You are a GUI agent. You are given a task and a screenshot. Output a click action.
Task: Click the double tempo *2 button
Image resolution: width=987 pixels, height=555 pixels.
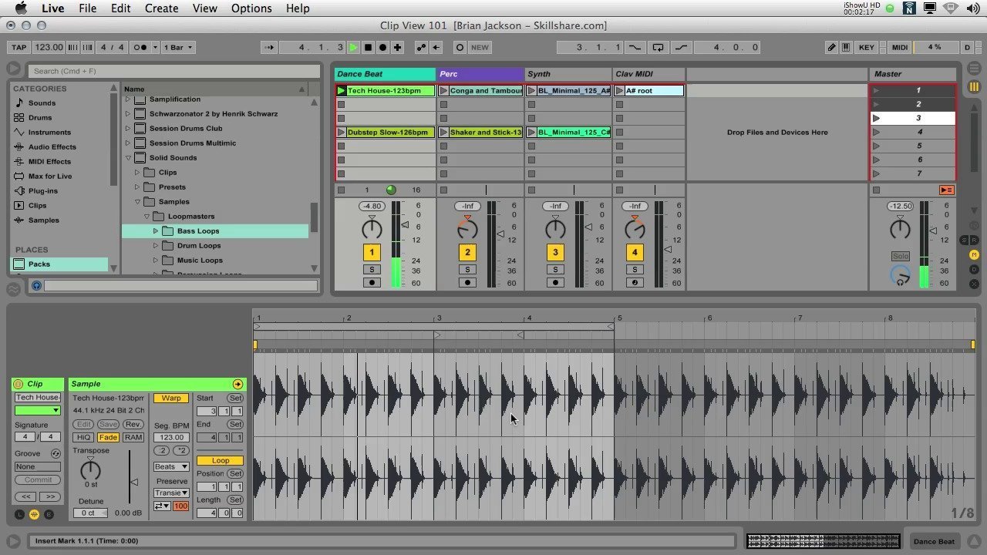tap(181, 451)
